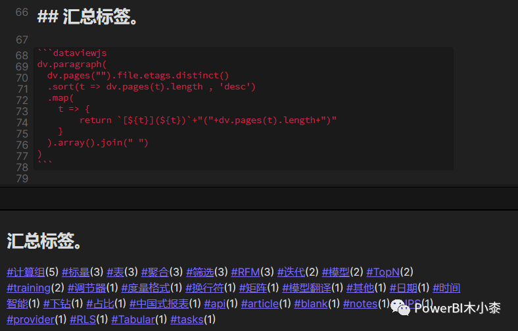Open the #标量 tag link
The width and height of the screenshot is (518, 331).
76,272
